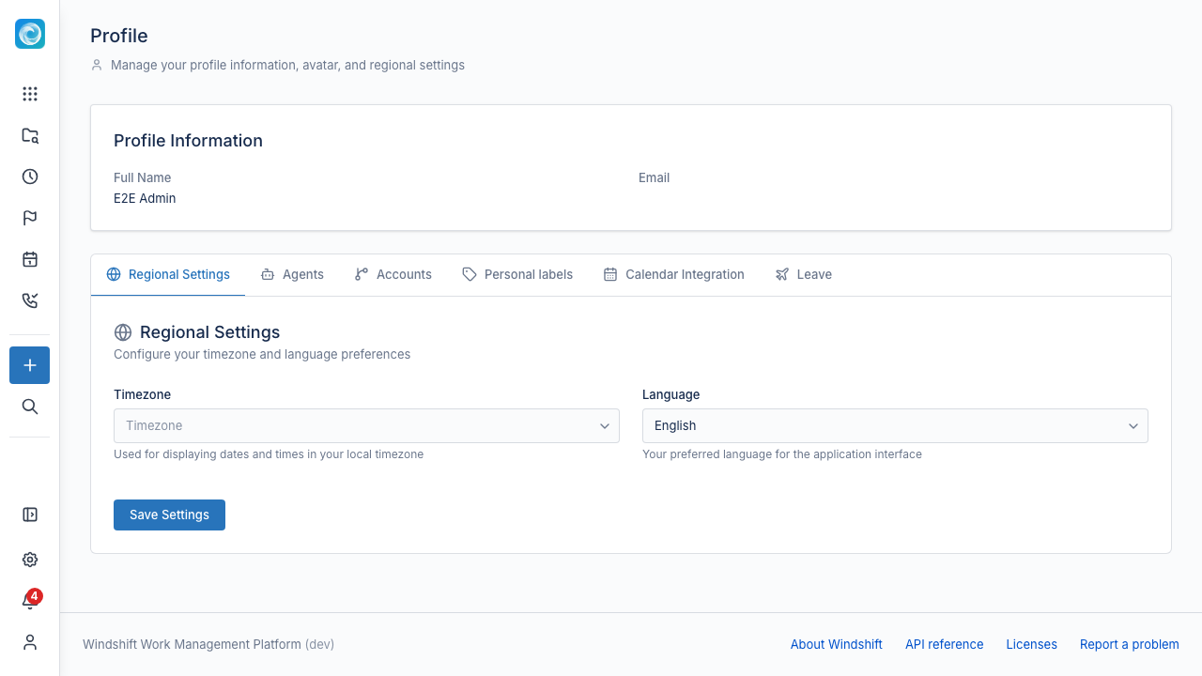Click the blue plus create button

(30, 365)
